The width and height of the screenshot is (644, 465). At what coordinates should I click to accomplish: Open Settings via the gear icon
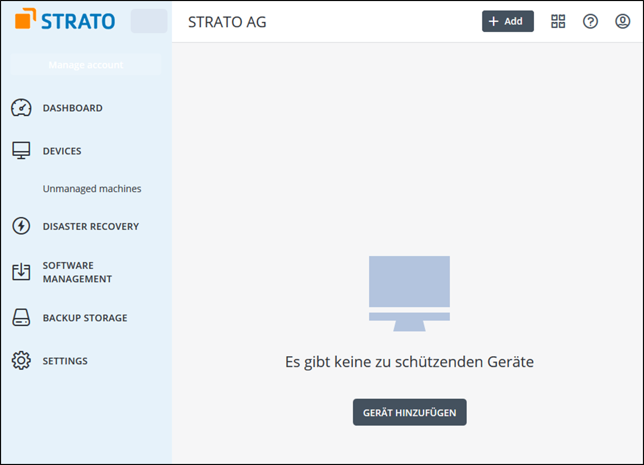point(21,361)
